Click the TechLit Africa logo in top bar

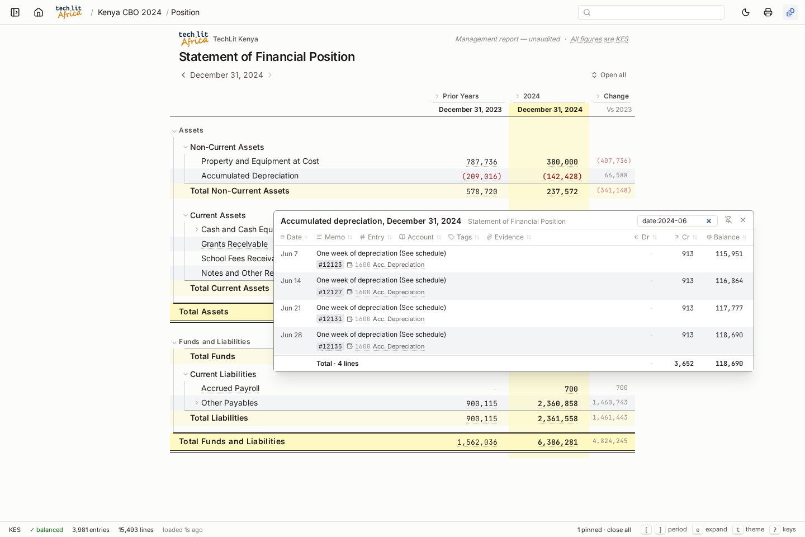tap(69, 12)
